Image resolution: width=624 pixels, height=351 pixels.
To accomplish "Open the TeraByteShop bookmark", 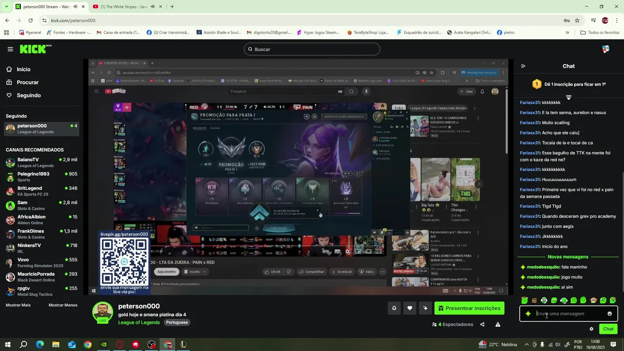I will click(x=368, y=33).
